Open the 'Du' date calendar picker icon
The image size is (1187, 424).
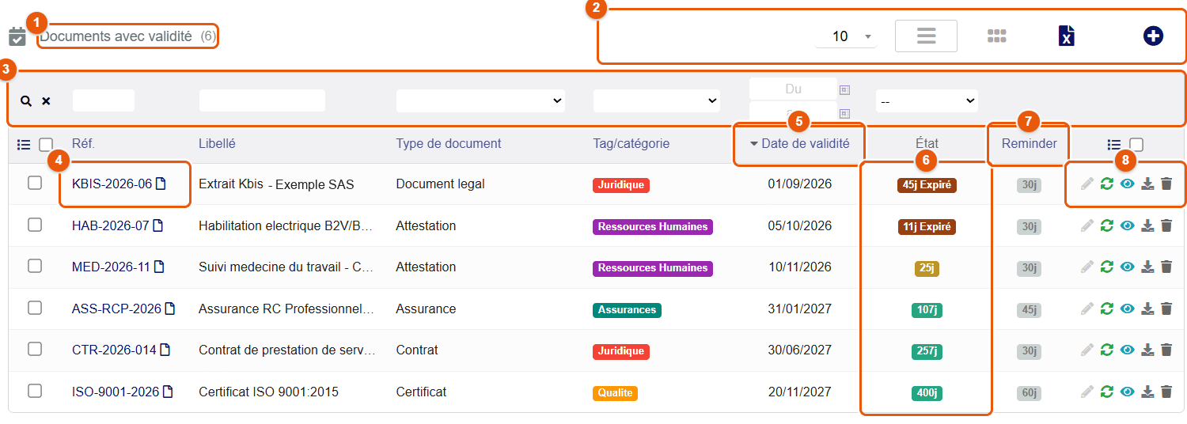click(844, 89)
